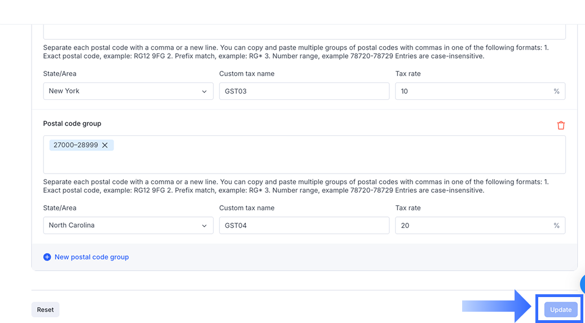The width and height of the screenshot is (585, 323).
Task: Open the New York State/Area dropdown
Action: pyautogui.click(x=128, y=91)
